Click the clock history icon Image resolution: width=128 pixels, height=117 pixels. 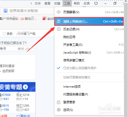pyautogui.click(x=59, y=29)
